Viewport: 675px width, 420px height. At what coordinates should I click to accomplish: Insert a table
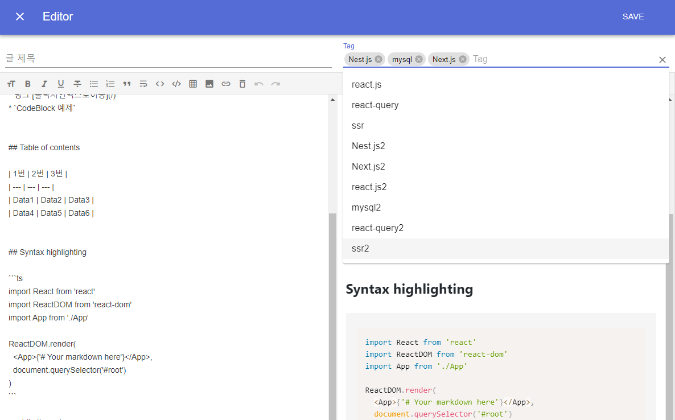point(193,84)
